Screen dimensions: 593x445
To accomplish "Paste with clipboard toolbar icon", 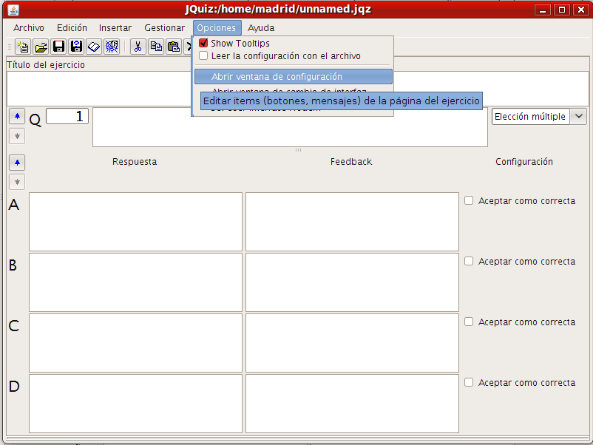I will [x=174, y=47].
